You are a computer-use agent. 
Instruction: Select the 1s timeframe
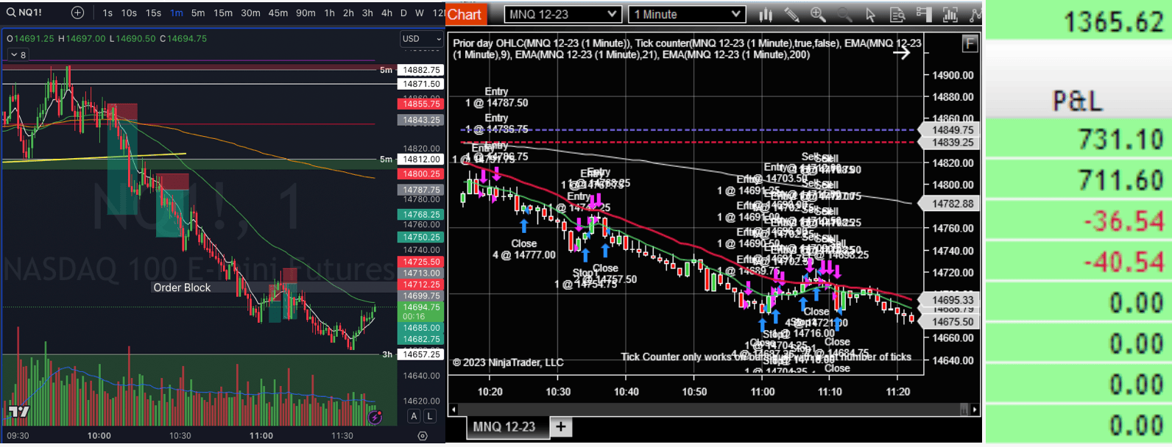pos(108,13)
